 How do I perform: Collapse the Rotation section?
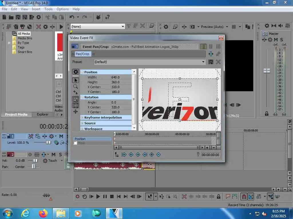pos(82,98)
